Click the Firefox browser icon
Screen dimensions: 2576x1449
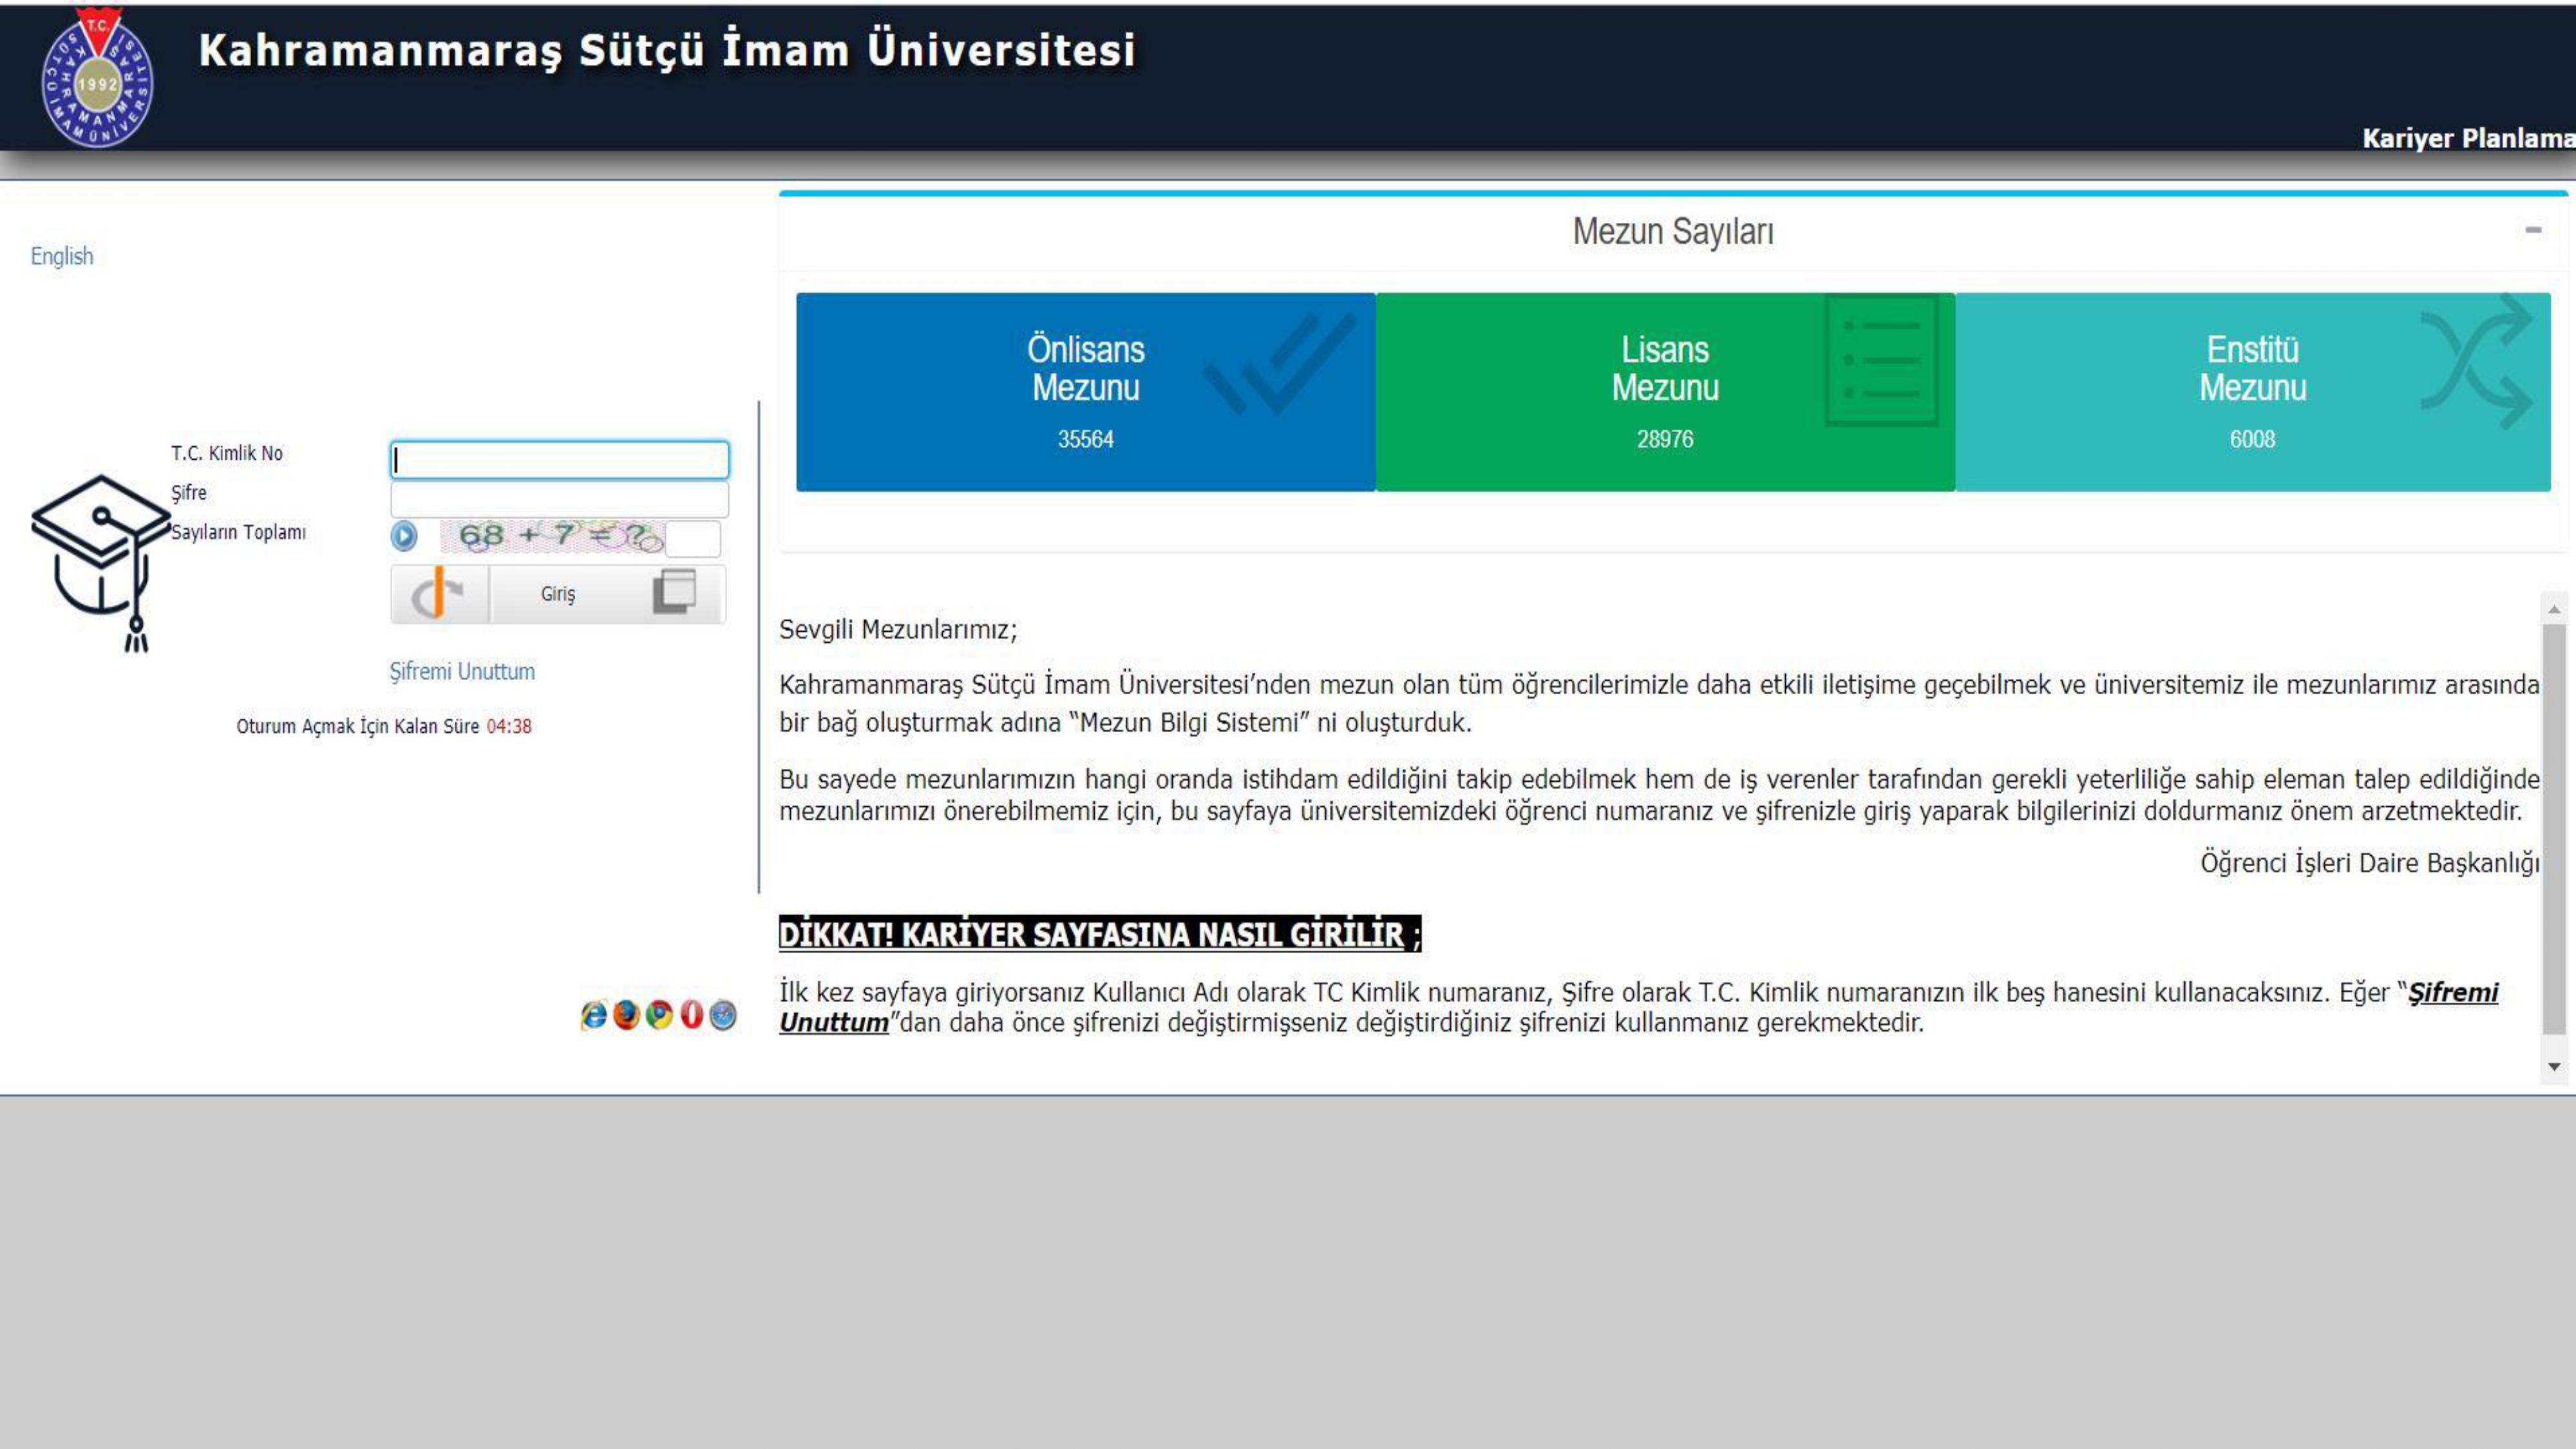point(626,1015)
